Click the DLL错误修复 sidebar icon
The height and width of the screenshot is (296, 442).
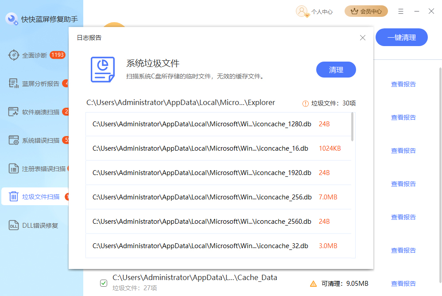pyautogui.click(x=13, y=225)
